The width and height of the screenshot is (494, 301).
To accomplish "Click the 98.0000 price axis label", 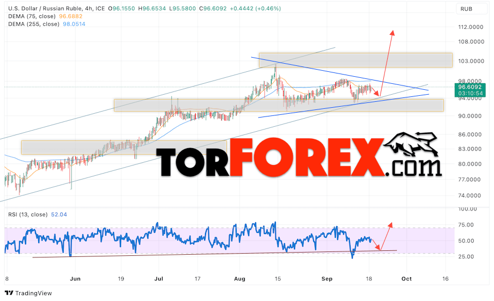I will 470,81.
